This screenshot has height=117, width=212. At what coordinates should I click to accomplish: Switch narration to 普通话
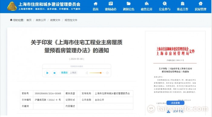tap(64, 73)
